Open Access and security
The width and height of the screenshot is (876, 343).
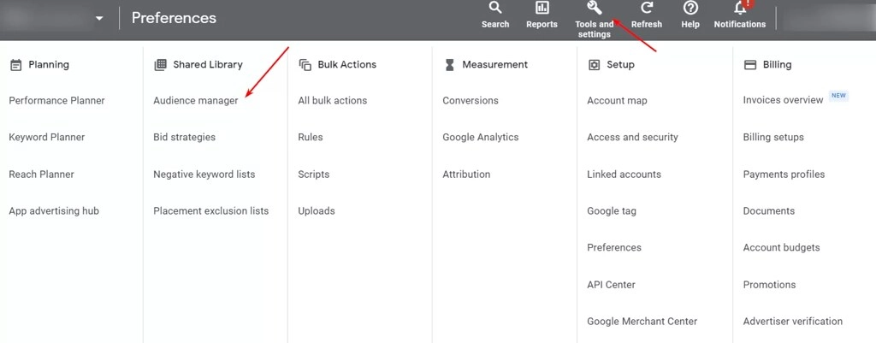(x=632, y=137)
